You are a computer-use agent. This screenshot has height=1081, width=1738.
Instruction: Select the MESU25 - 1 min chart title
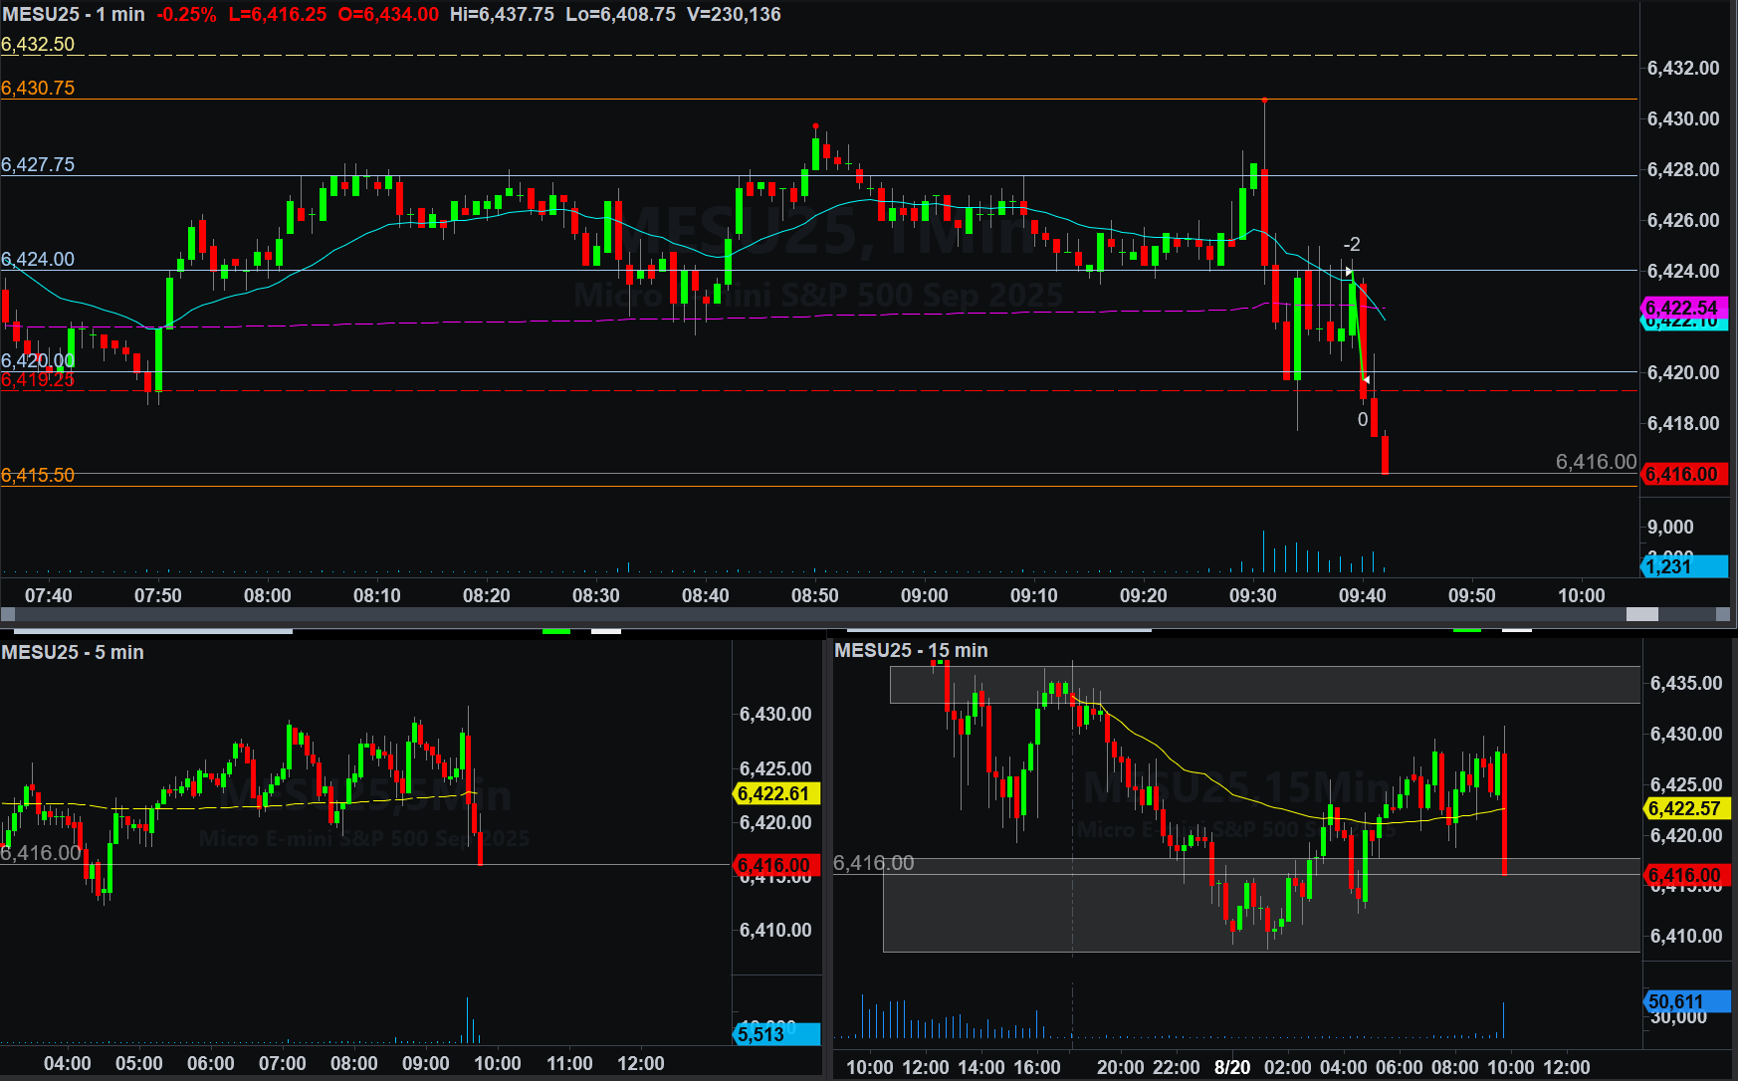coord(74,15)
